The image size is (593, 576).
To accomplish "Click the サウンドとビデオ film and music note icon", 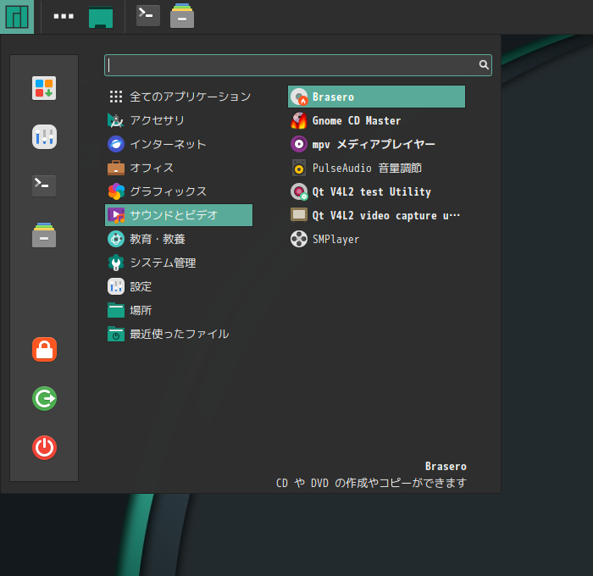I will (116, 215).
